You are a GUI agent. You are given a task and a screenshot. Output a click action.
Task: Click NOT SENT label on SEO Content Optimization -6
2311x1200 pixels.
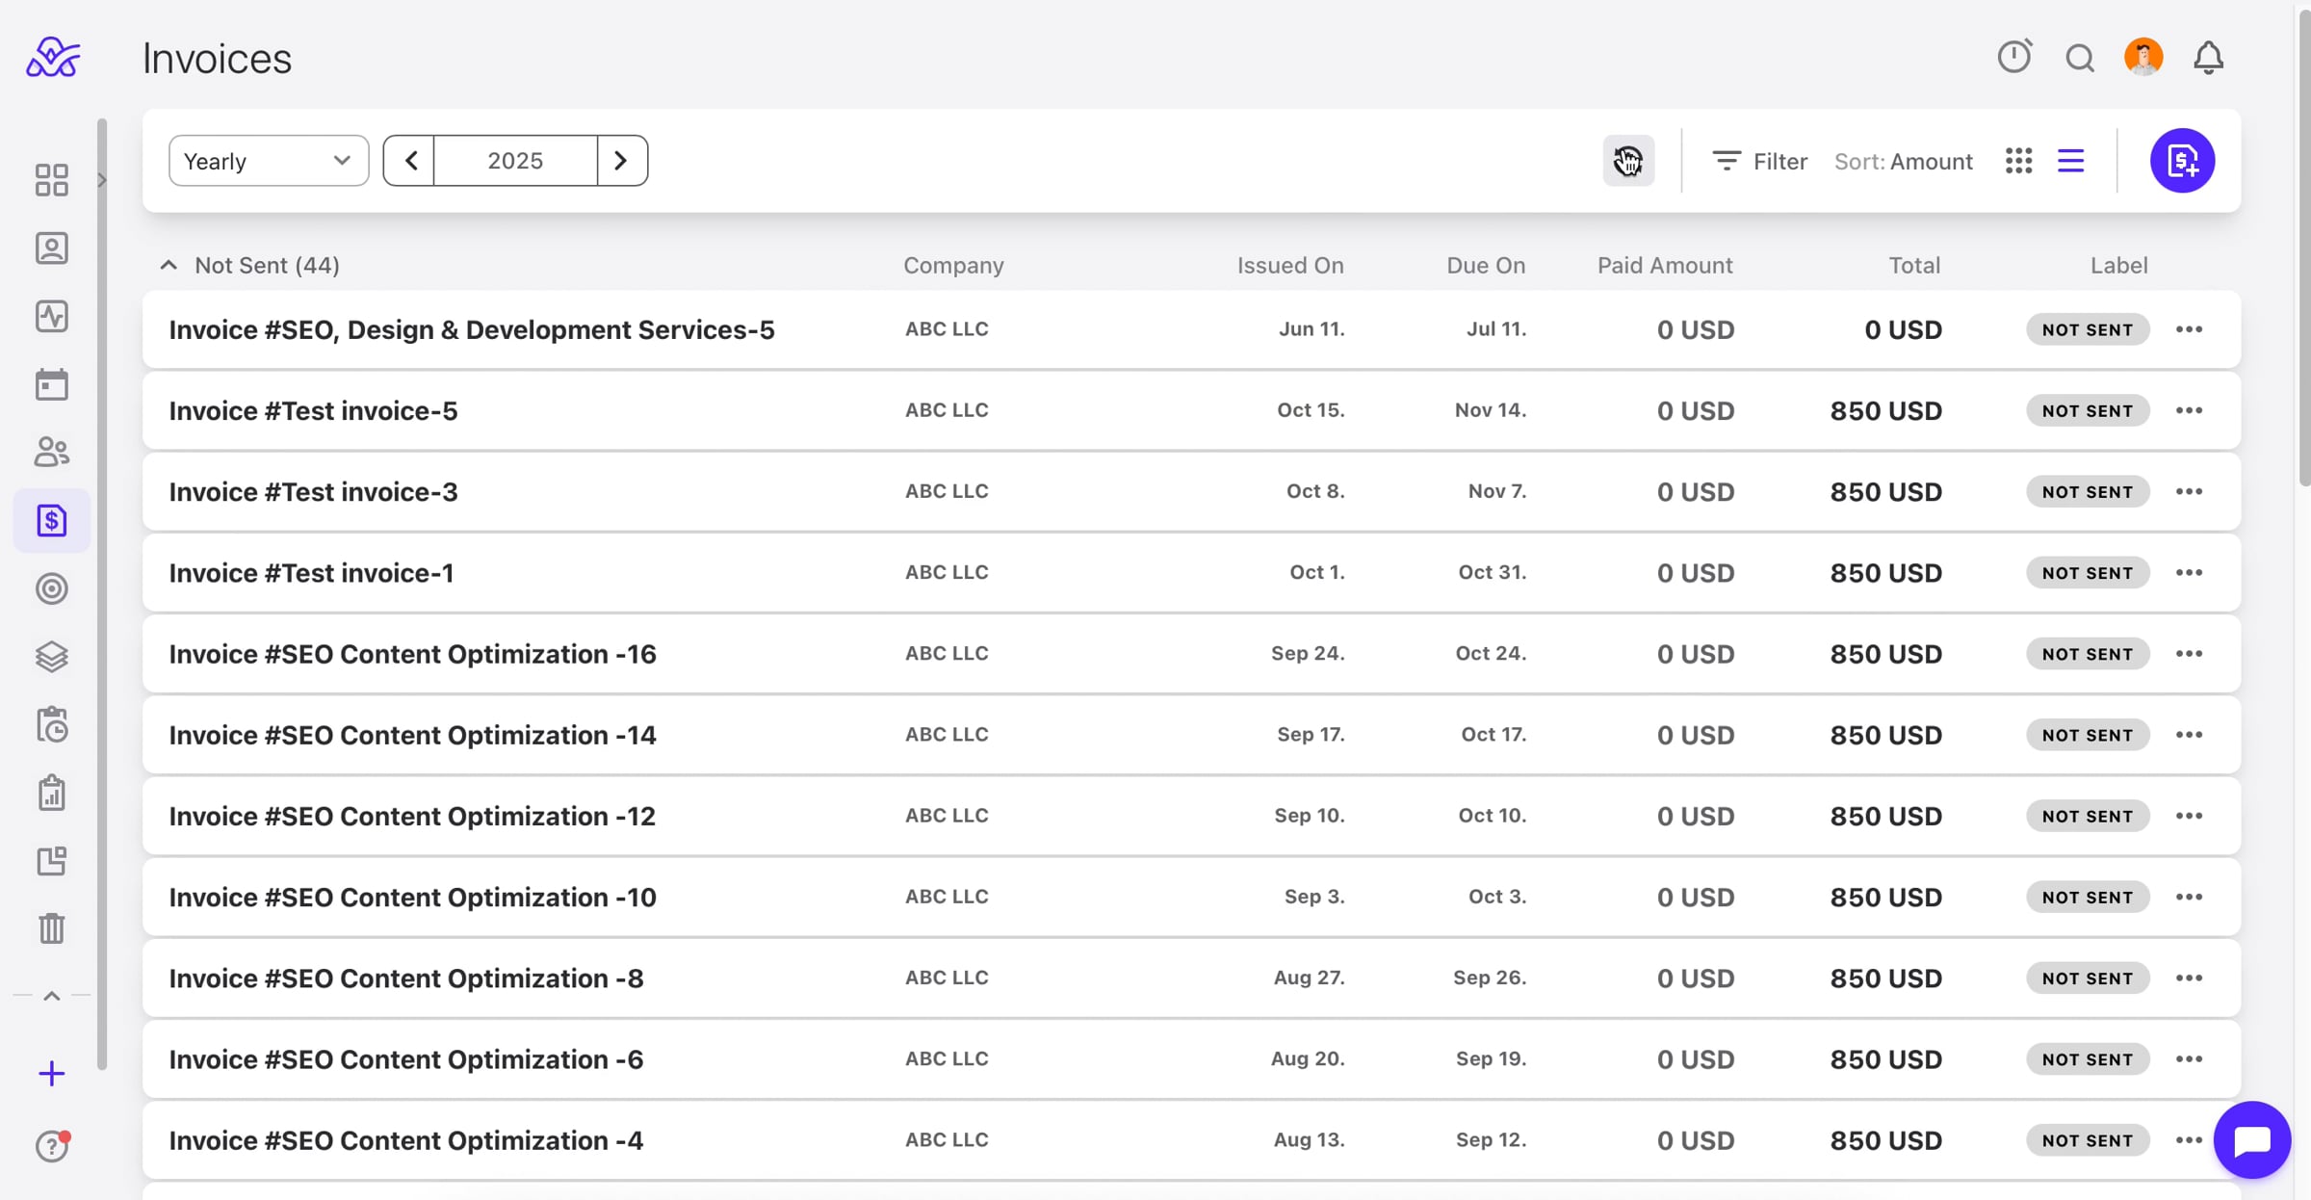[x=2088, y=1059]
